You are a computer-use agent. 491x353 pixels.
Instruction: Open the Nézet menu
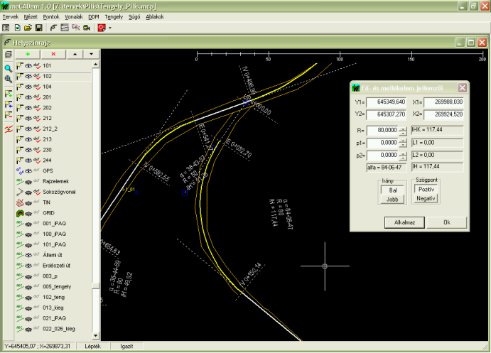[x=31, y=17]
